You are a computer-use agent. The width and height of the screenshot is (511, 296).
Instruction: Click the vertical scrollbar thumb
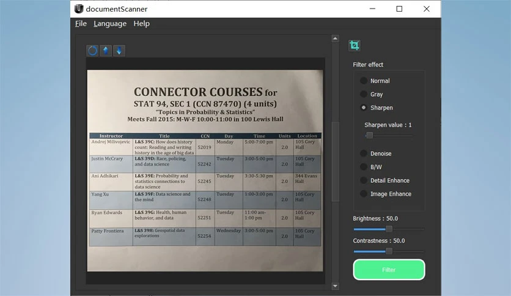336,161
